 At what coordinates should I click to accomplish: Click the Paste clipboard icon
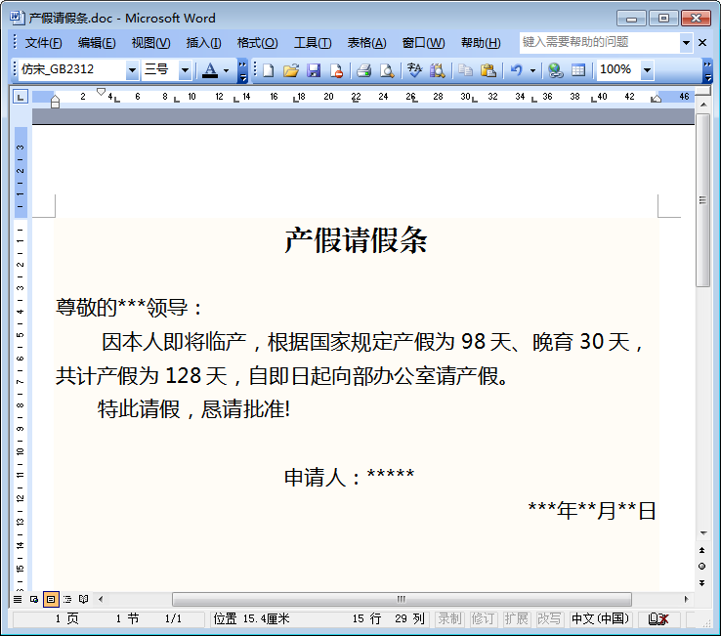pos(488,70)
